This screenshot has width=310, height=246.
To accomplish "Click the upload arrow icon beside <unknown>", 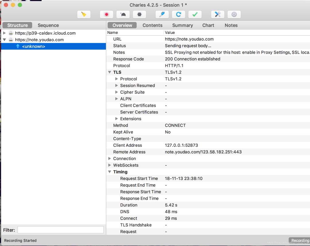I will (x=18, y=46).
